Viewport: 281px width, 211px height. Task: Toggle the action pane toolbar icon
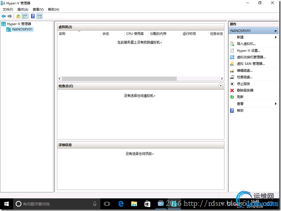coord(39,16)
